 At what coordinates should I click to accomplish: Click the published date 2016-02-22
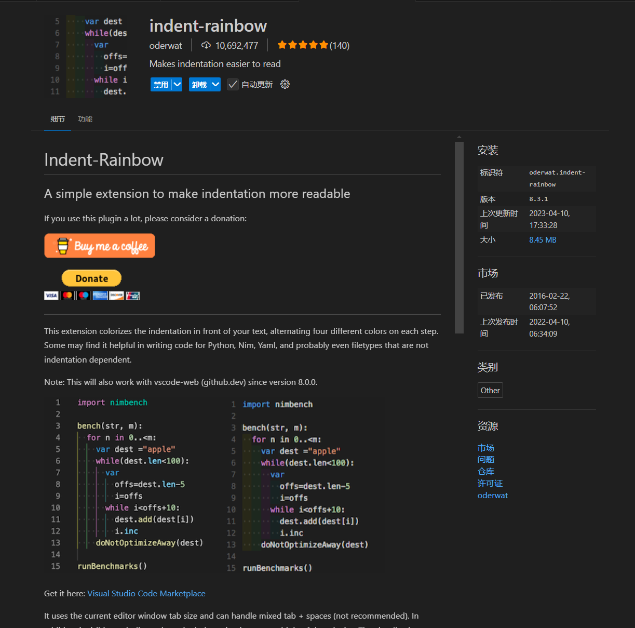click(549, 301)
